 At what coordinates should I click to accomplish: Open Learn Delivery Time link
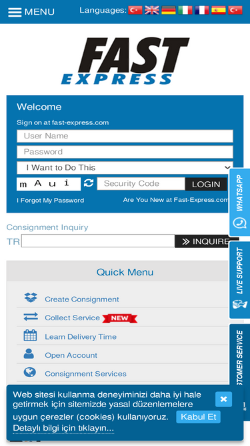81,337
